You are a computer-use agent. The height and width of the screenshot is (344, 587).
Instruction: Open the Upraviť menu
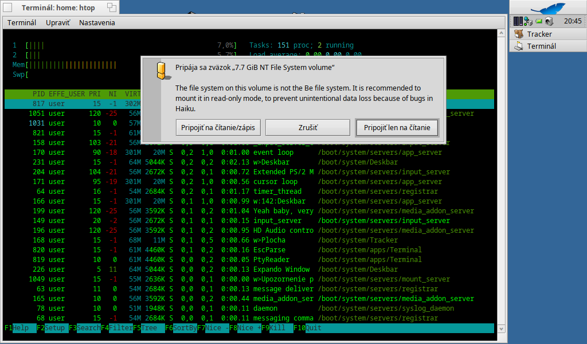click(x=58, y=22)
